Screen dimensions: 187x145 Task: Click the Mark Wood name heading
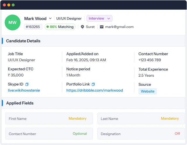35,18
